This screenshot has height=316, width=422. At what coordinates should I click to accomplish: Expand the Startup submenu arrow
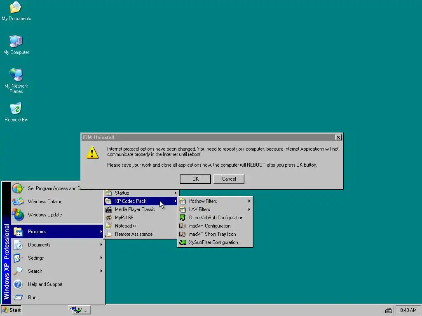(176, 193)
